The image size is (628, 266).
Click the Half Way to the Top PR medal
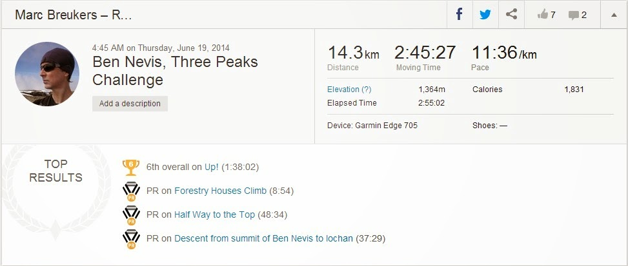(x=131, y=215)
